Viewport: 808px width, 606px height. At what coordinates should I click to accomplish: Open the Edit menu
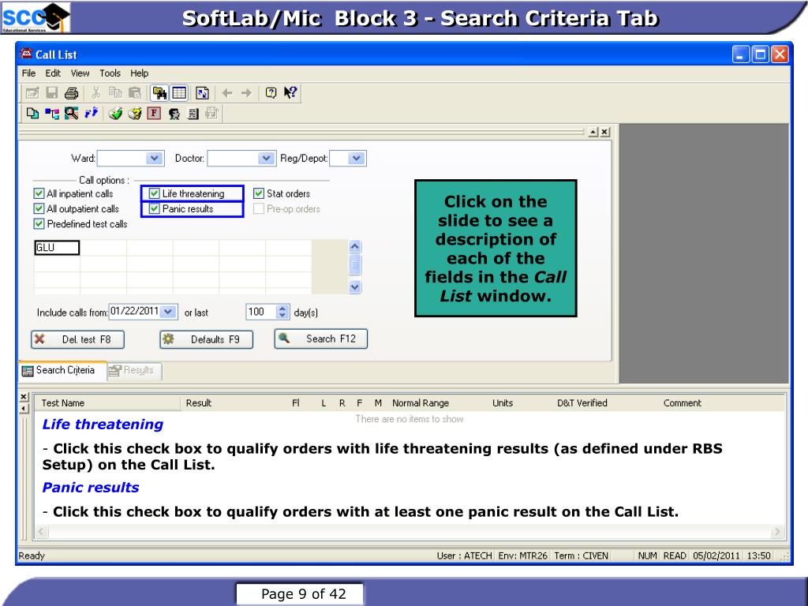pyautogui.click(x=53, y=73)
